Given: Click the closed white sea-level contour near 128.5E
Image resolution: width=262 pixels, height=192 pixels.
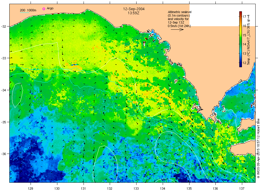Looking at the screenshot, I should pos(17,95).
